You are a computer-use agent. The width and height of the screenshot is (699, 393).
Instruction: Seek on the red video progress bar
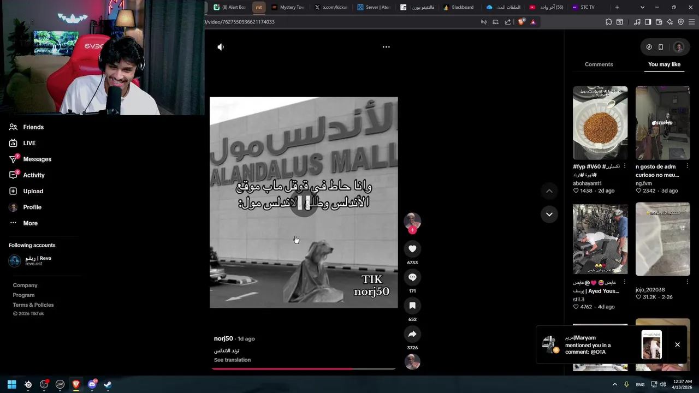point(304,369)
